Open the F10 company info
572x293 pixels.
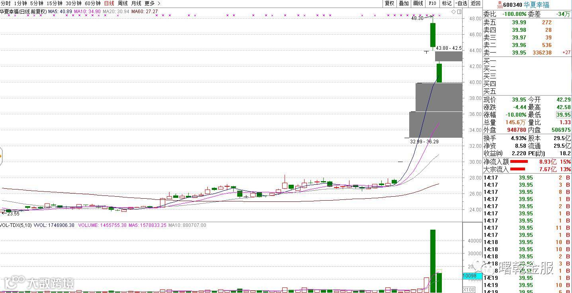432,3
